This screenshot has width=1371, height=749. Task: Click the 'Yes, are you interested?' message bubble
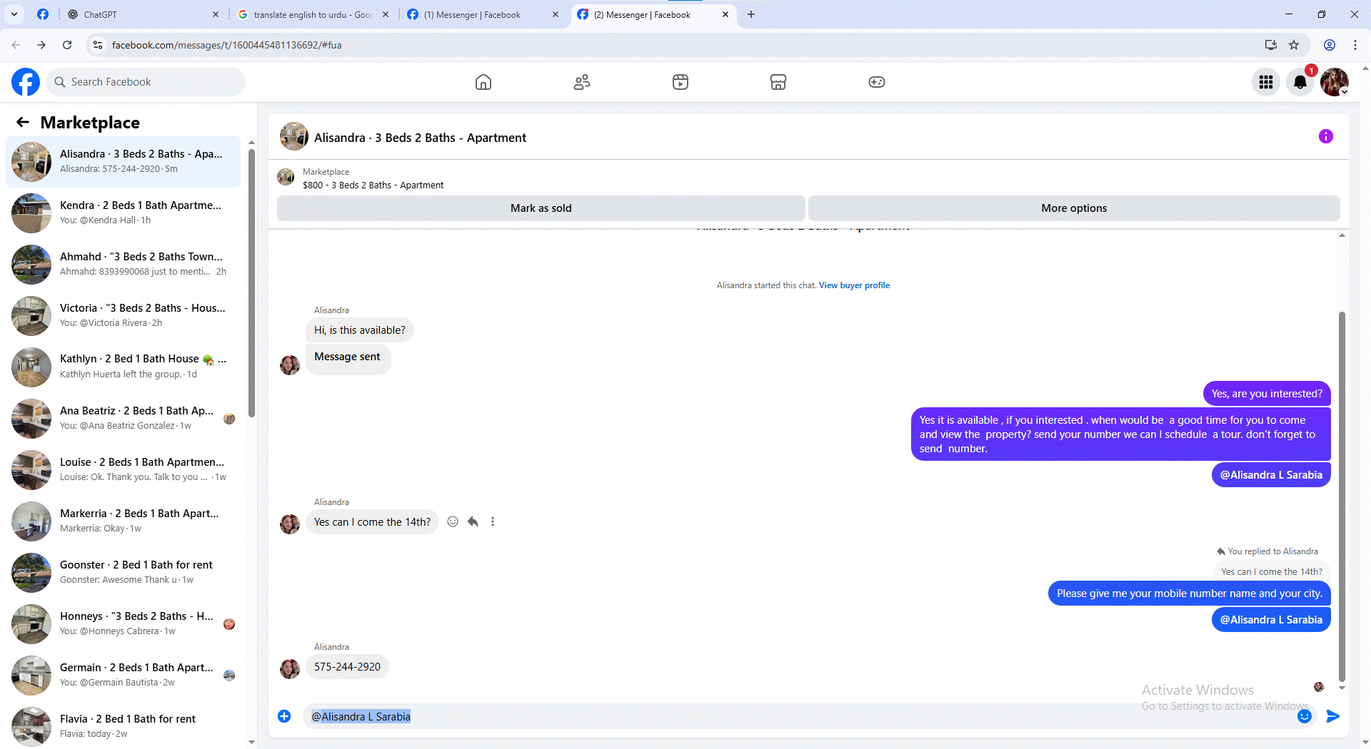click(x=1267, y=394)
